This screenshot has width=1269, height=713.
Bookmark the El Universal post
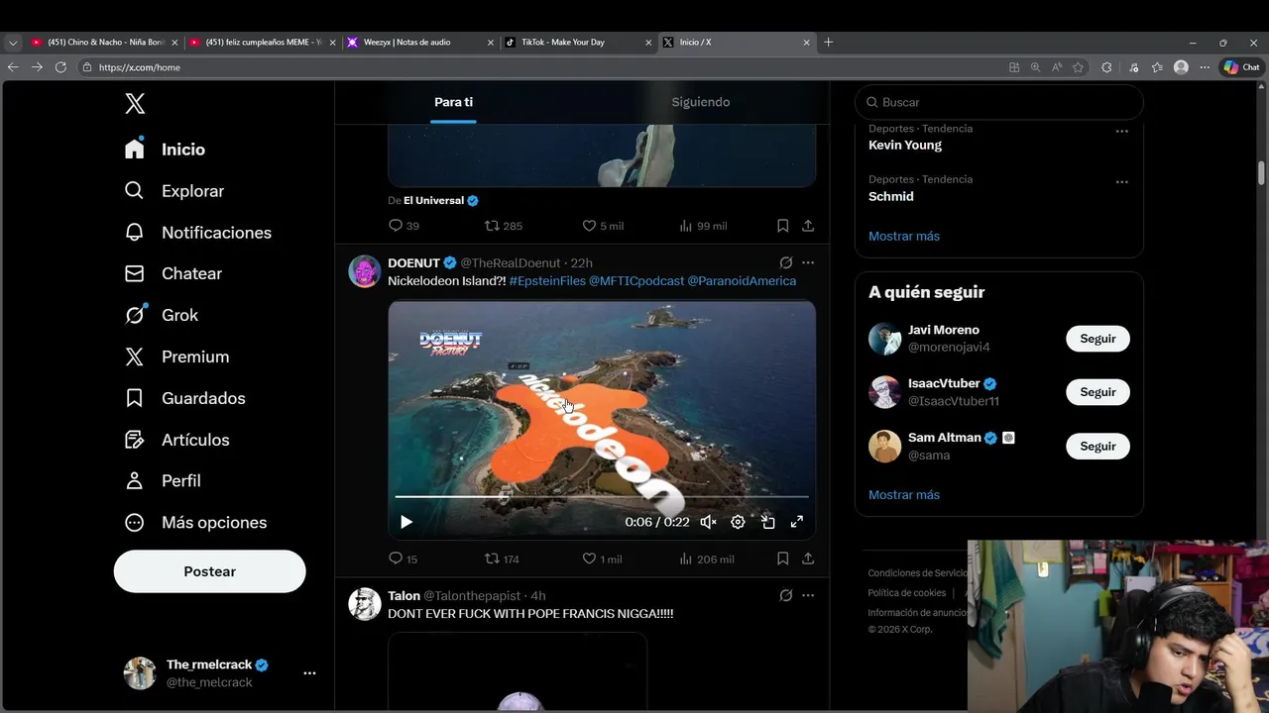(782, 226)
